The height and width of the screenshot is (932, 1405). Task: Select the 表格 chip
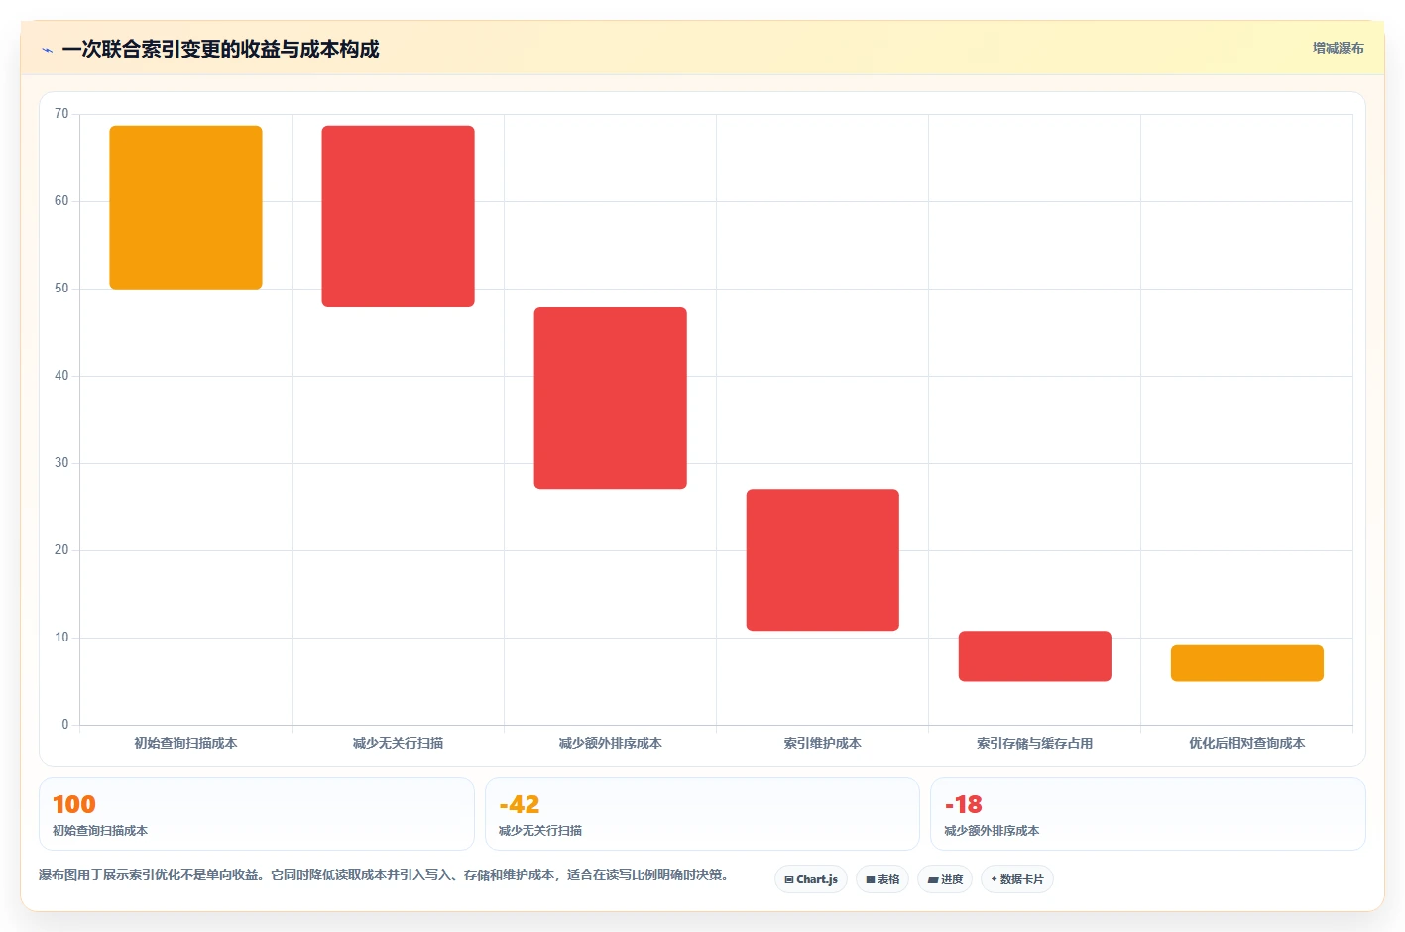(882, 879)
